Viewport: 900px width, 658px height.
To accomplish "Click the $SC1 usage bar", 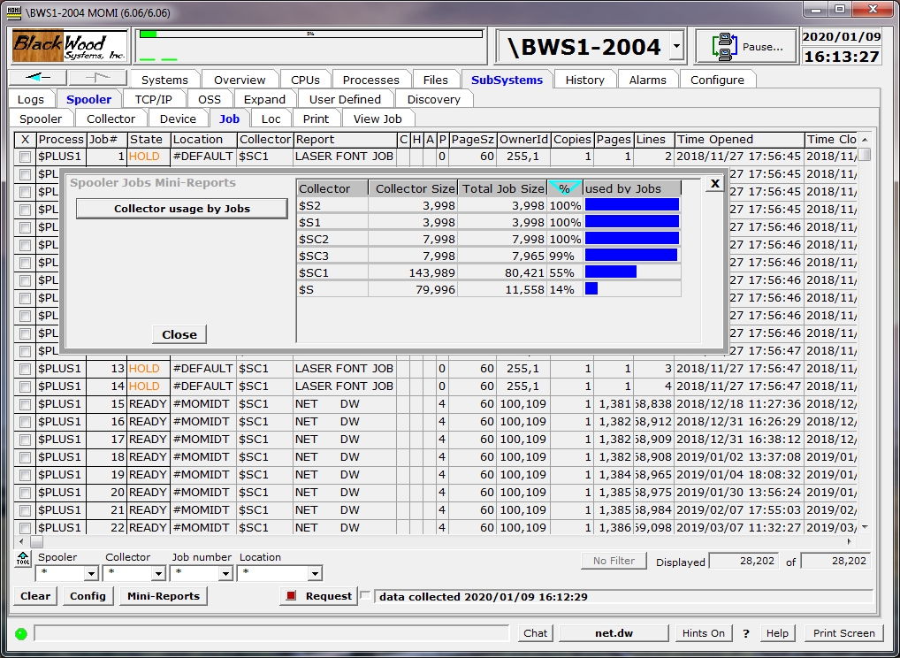I will point(610,272).
